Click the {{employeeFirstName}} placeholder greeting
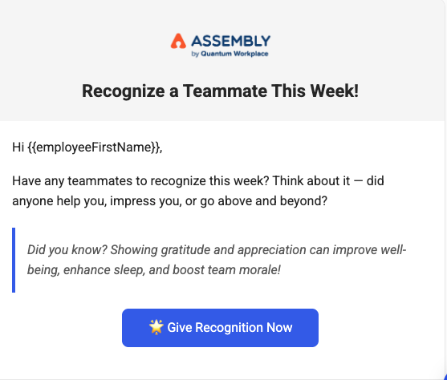This screenshot has width=447, height=380. (94, 148)
